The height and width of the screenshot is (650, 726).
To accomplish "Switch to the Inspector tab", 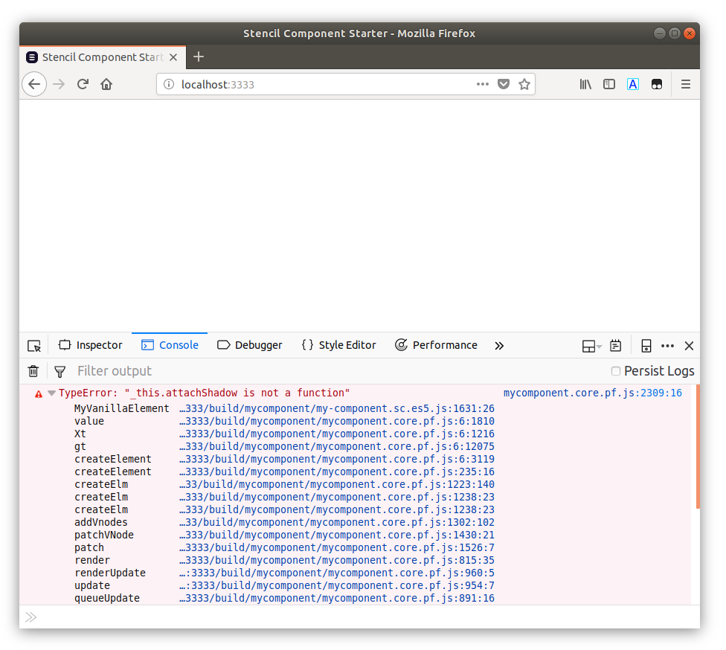I will pyautogui.click(x=90, y=345).
